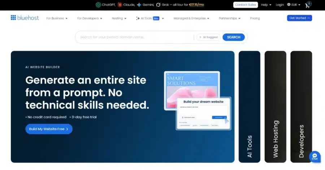Viewport: 325px width, 170px height.
Task: Click the 'AI WEBSITE BUILDER' label text
Action: coord(43,67)
